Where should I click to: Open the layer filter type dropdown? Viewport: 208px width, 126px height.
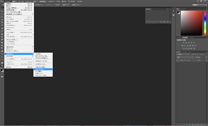pyautogui.click(x=183, y=54)
